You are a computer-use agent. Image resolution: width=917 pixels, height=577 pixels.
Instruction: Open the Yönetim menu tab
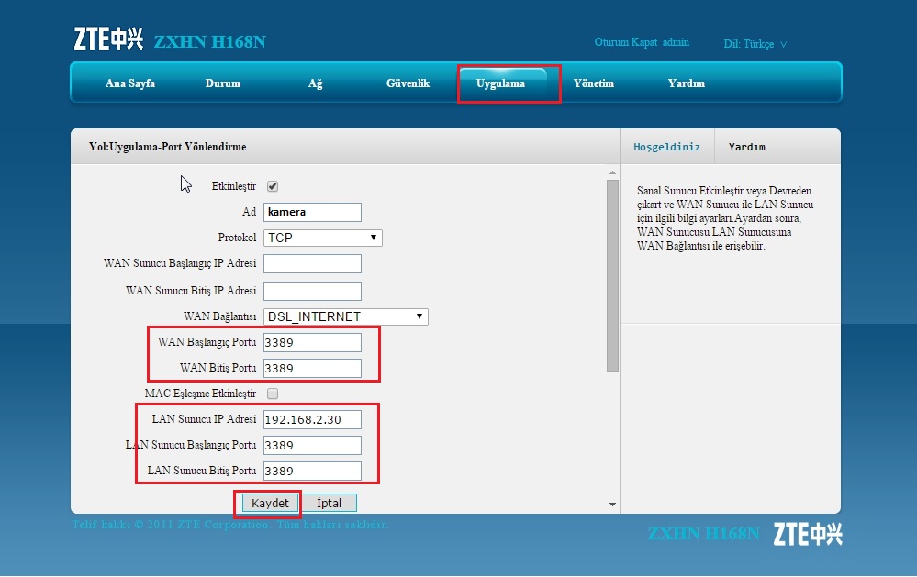(594, 83)
